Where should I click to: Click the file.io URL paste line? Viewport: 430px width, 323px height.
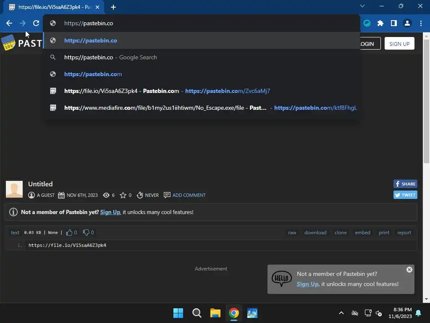(67, 245)
